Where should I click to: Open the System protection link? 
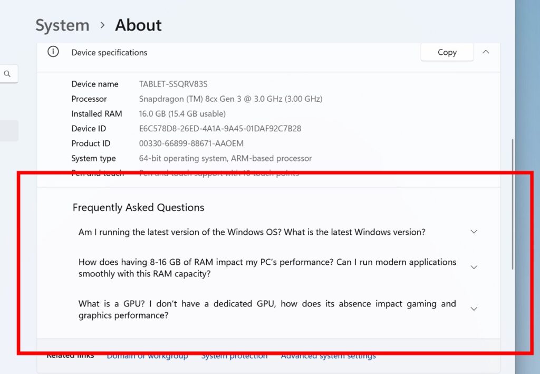coord(234,356)
